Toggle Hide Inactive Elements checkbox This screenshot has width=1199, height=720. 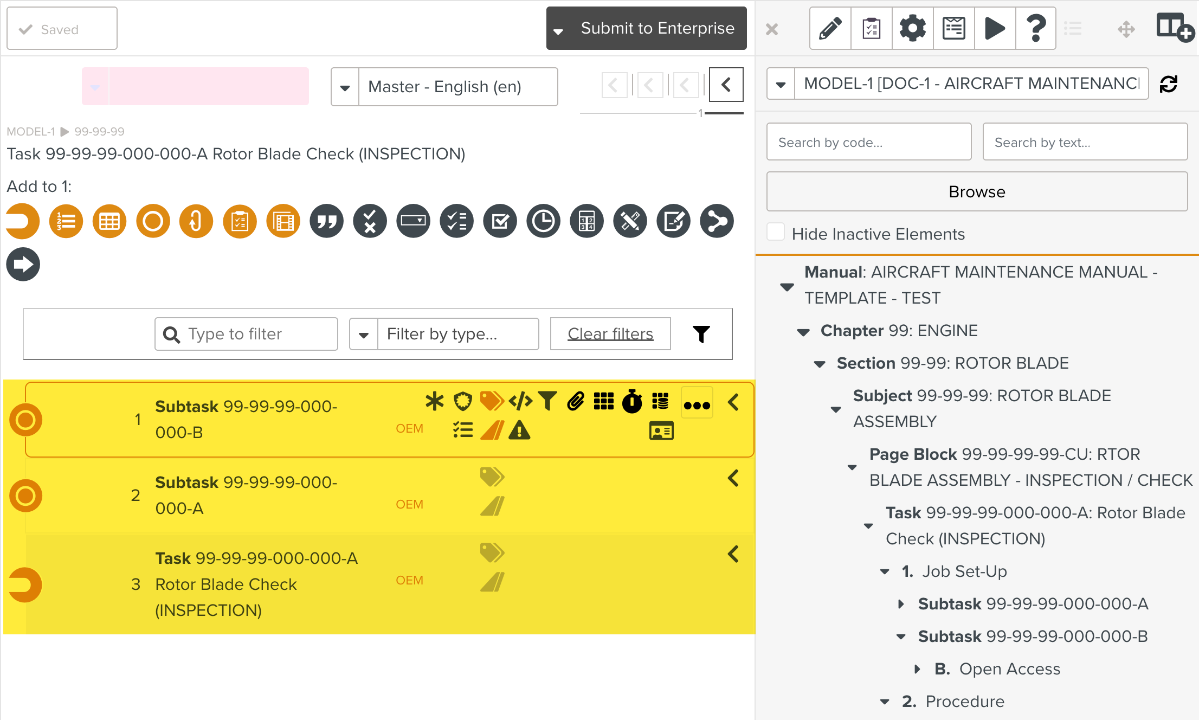(x=776, y=233)
